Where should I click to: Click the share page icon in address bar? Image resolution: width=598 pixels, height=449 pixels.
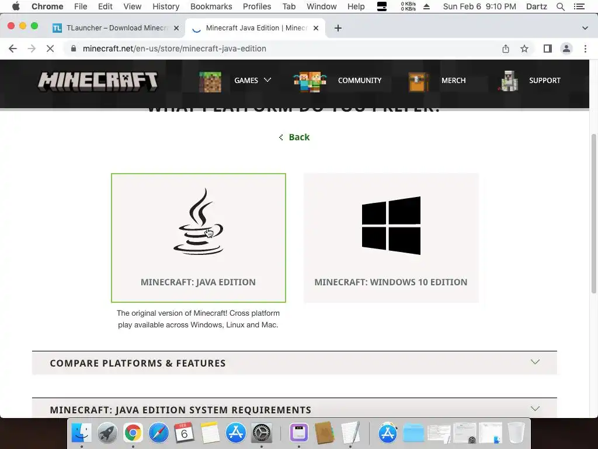(505, 49)
